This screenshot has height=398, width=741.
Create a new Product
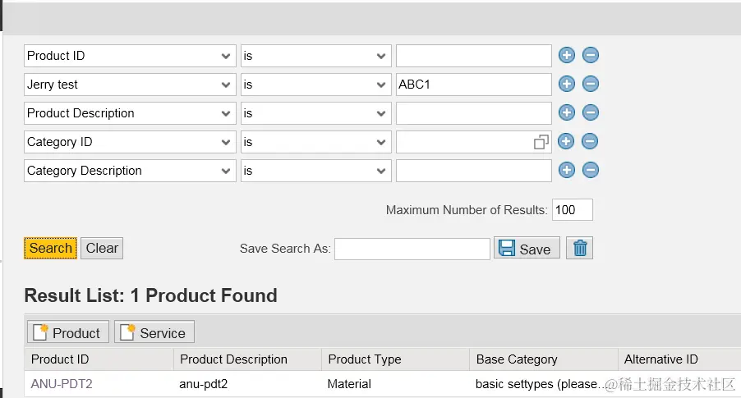pyautogui.click(x=68, y=332)
